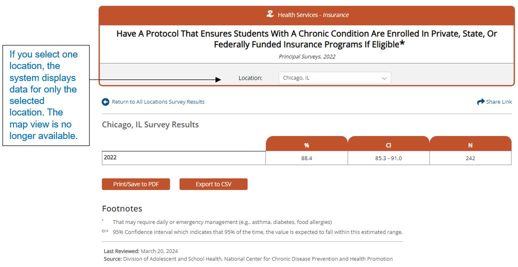The image size is (518, 267).
Task: Click the Chicago, IL Survey Results heading
Action: click(x=150, y=125)
